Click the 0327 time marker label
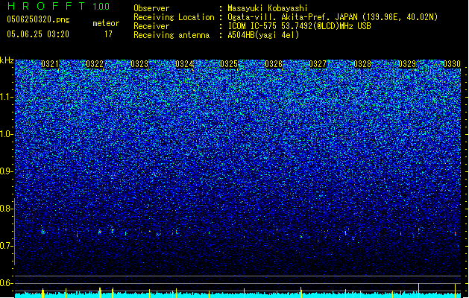 (x=318, y=64)
